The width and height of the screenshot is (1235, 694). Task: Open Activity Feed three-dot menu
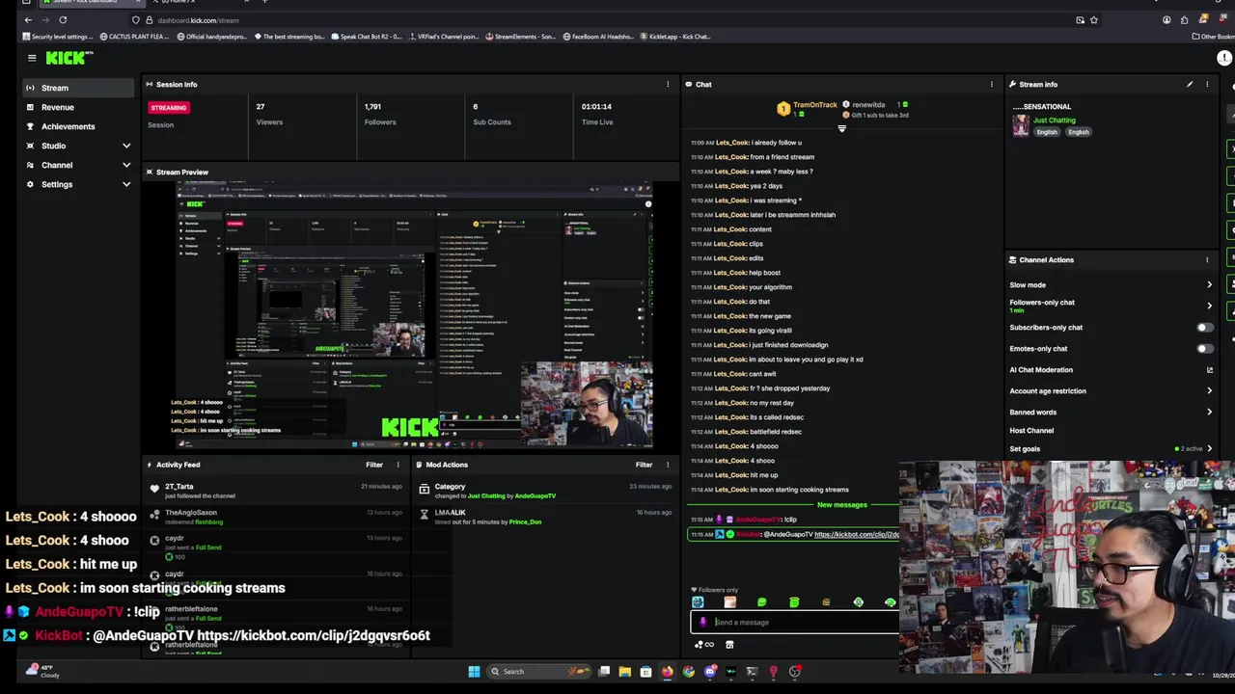point(398,465)
